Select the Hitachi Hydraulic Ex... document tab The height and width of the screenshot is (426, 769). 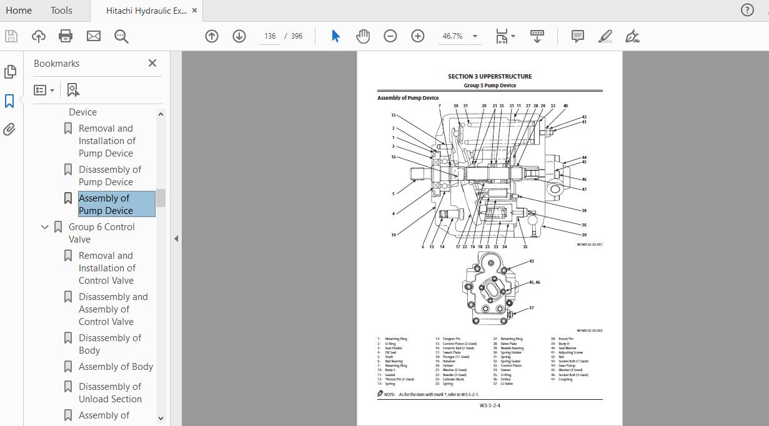pyautogui.click(x=146, y=10)
